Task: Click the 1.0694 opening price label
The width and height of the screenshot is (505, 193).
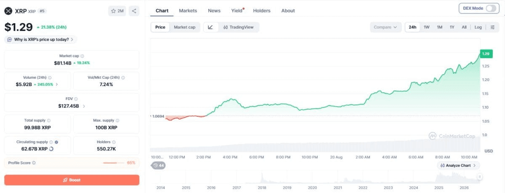Action: (x=157, y=115)
